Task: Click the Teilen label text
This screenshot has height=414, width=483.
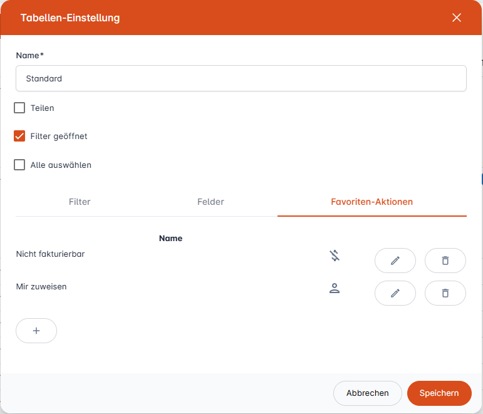Action: pos(42,108)
